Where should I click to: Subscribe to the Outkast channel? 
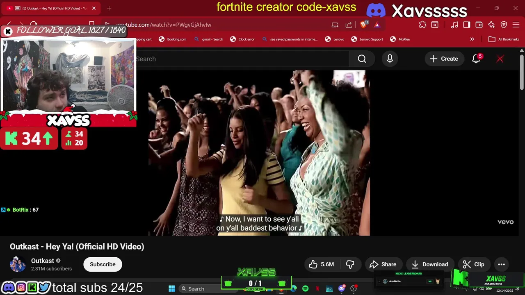click(103, 264)
